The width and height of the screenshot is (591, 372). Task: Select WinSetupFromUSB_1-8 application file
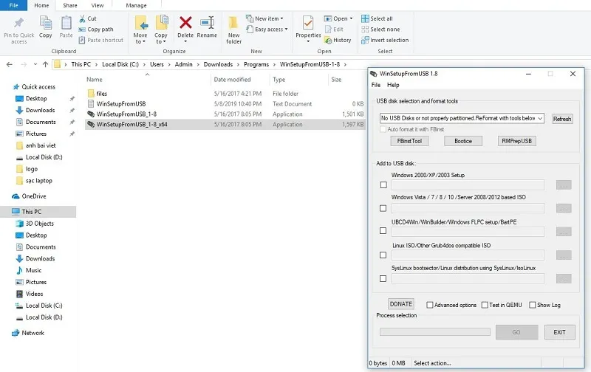point(225,114)
